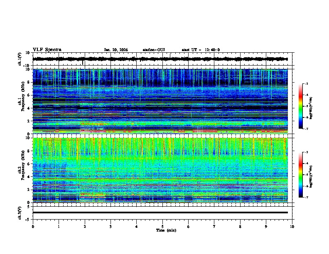The width and height of the screenshot is (329, 254).
Task: Click the "start UT = 12:40: 0" text
Action: (201, 50)
